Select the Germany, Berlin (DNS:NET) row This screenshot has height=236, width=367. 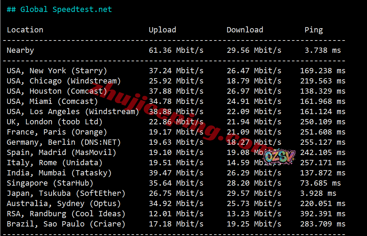(176, 142)
